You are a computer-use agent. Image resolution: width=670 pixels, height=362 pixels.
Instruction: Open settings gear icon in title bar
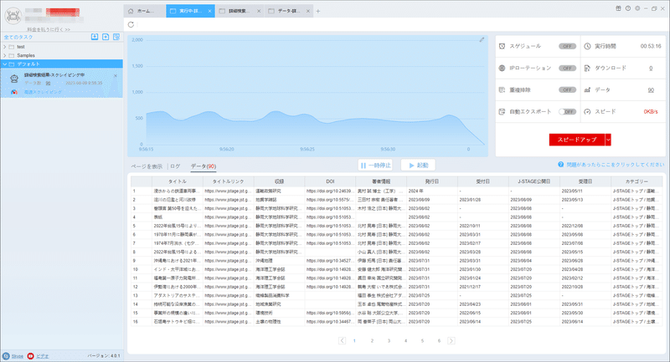point(637,8)
